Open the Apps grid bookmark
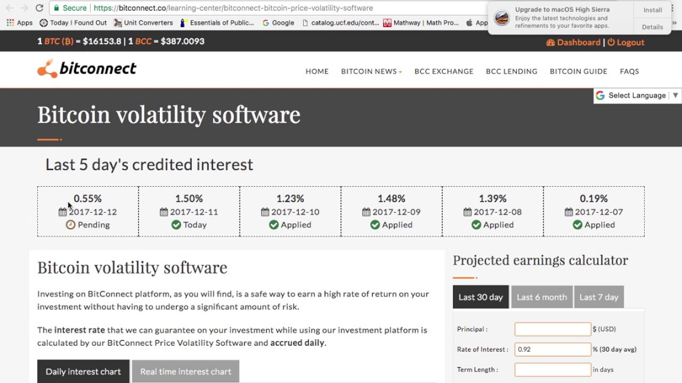 click(x=20, y=23)
